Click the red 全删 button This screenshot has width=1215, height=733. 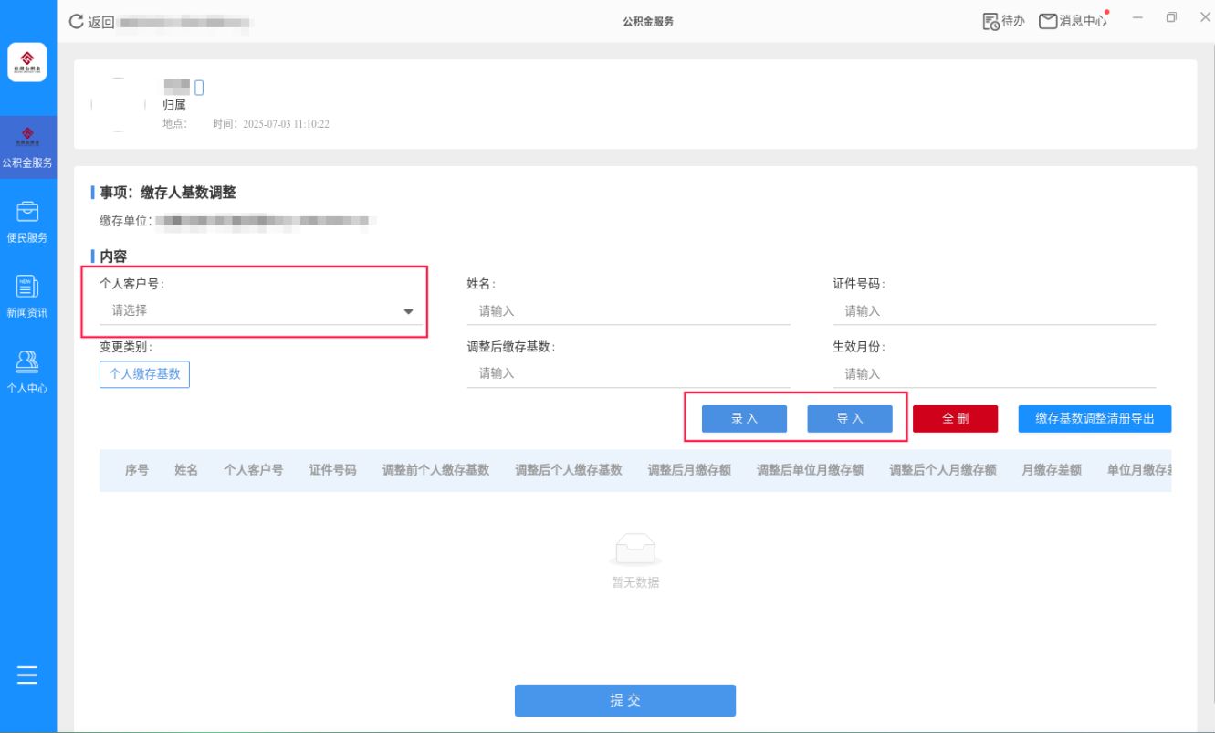pyautogui.click(x=956, y=419)
